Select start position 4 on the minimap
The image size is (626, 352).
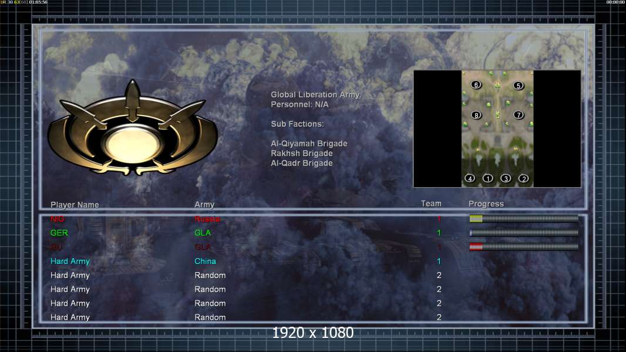[x=470, y=178]
